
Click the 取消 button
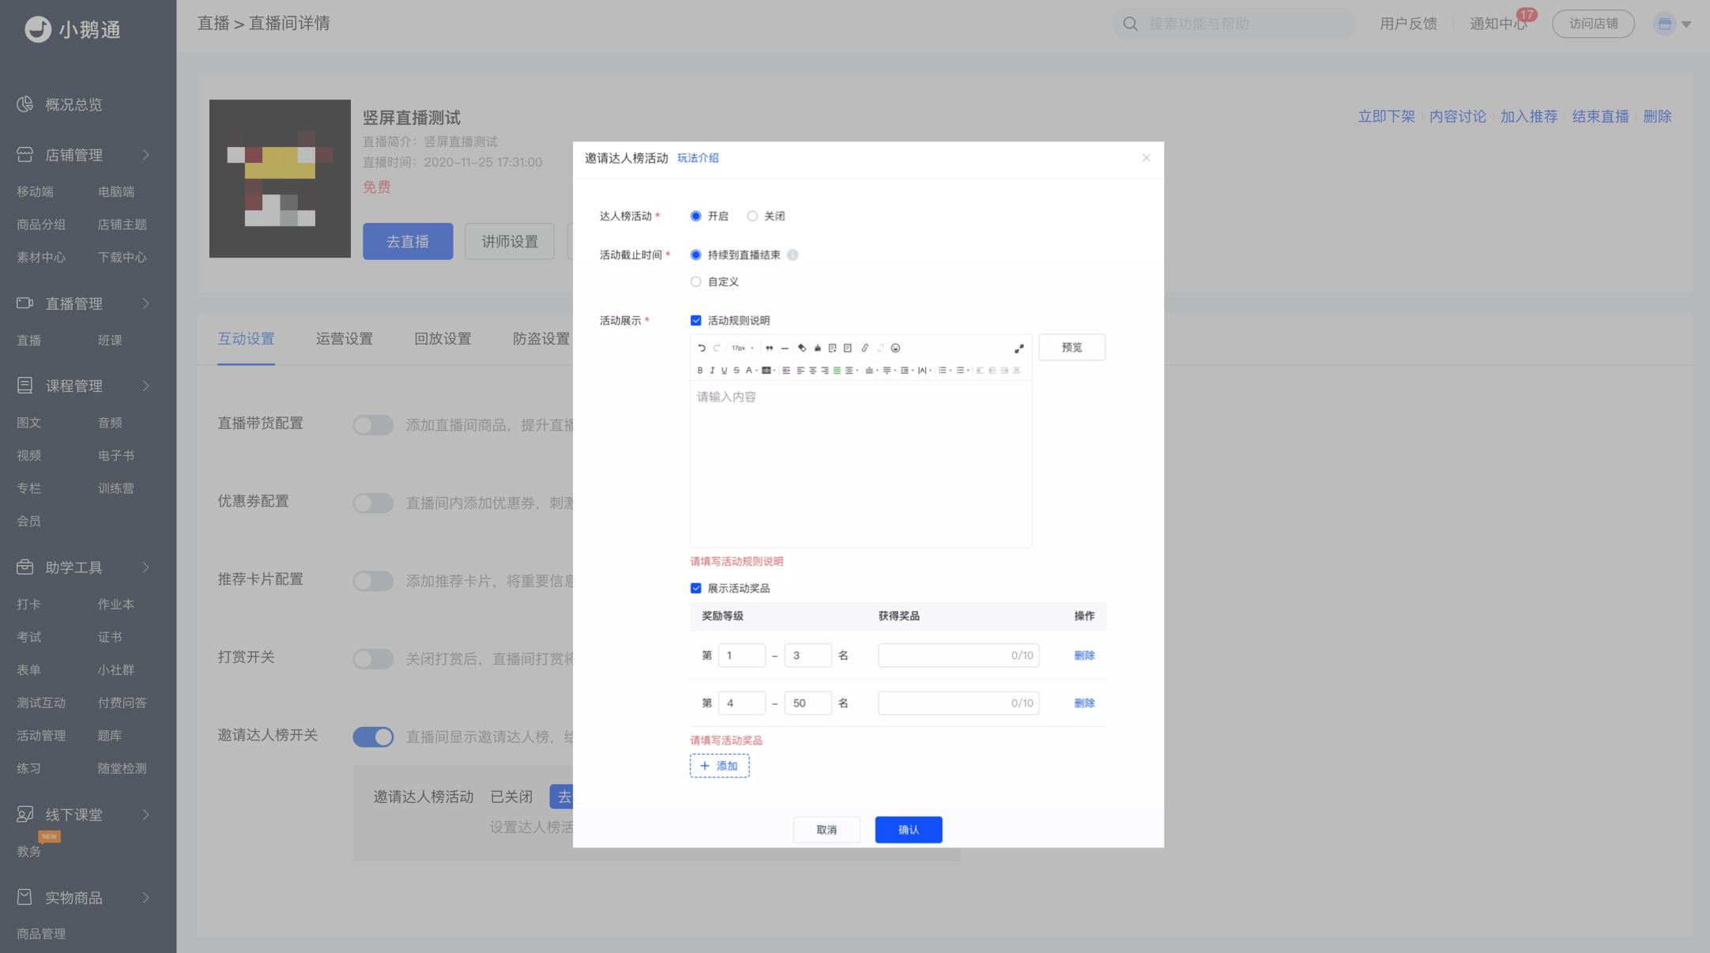click(827, 830)
